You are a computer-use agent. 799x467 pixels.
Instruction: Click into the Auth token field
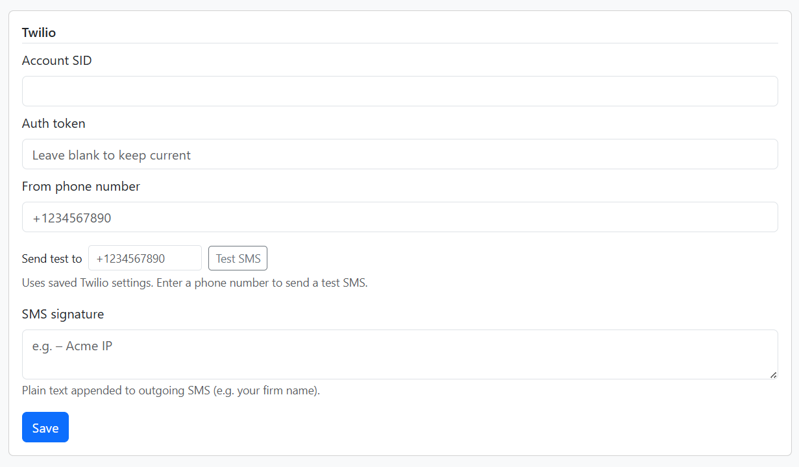tap(400, 154)
